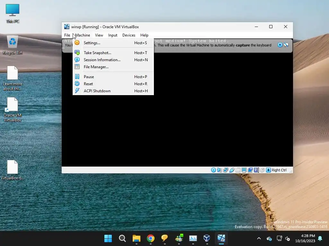Dismiss the keyboard capture notification
The height and width of the screenshot is (246, 329).
point(280,45)
